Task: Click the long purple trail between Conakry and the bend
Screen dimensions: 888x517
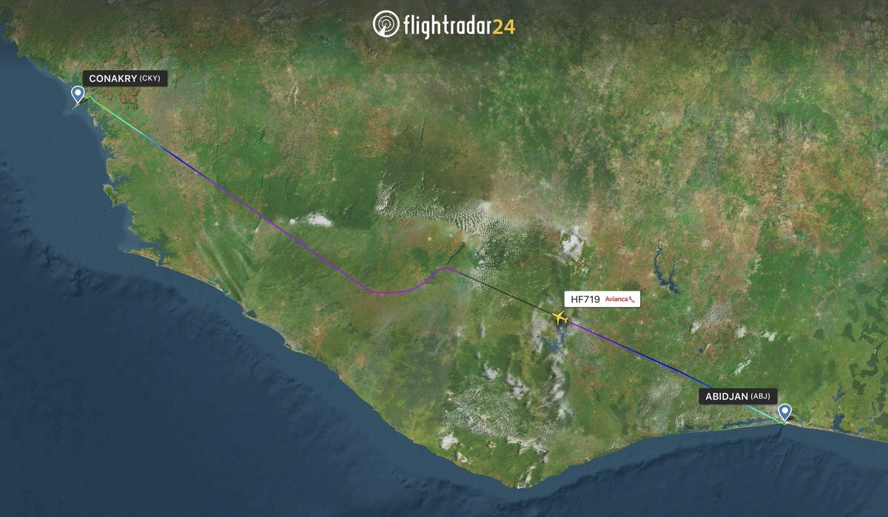Action: [x=281, y=223]
